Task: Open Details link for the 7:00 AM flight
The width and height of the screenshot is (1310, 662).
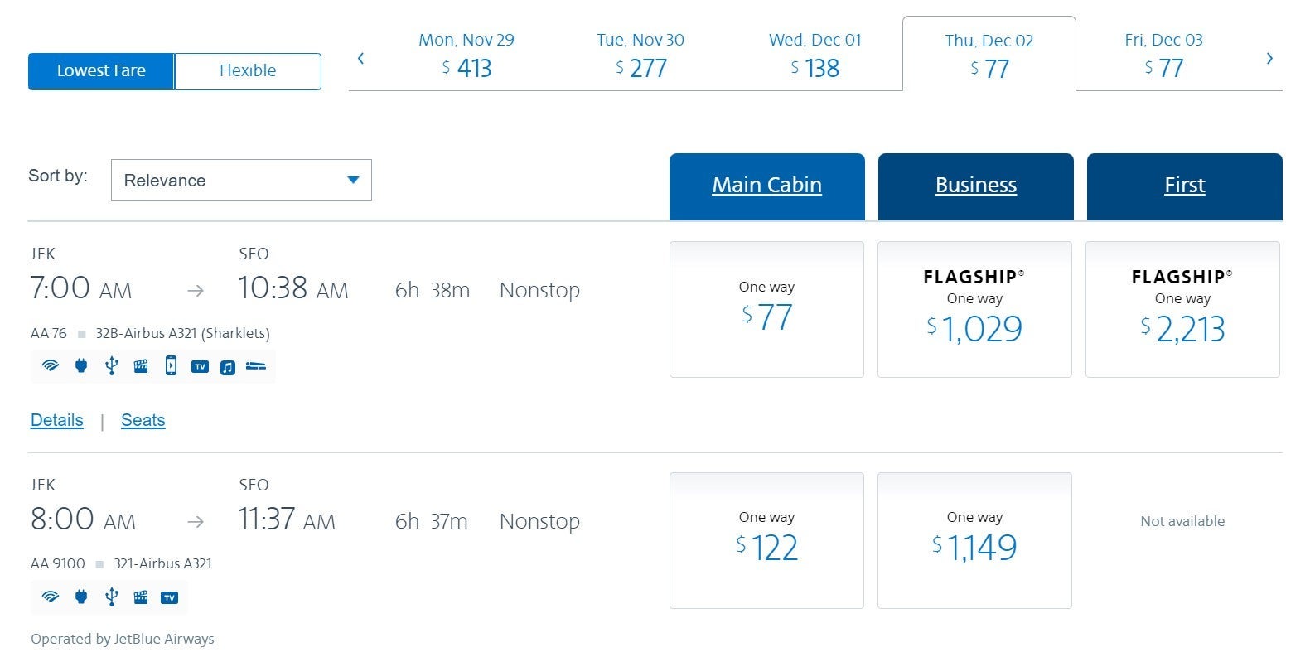Action: [x=57, y=420]
